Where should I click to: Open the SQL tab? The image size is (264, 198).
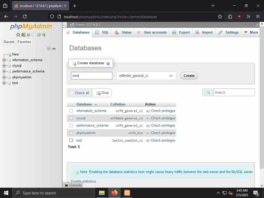click(102, 32)
